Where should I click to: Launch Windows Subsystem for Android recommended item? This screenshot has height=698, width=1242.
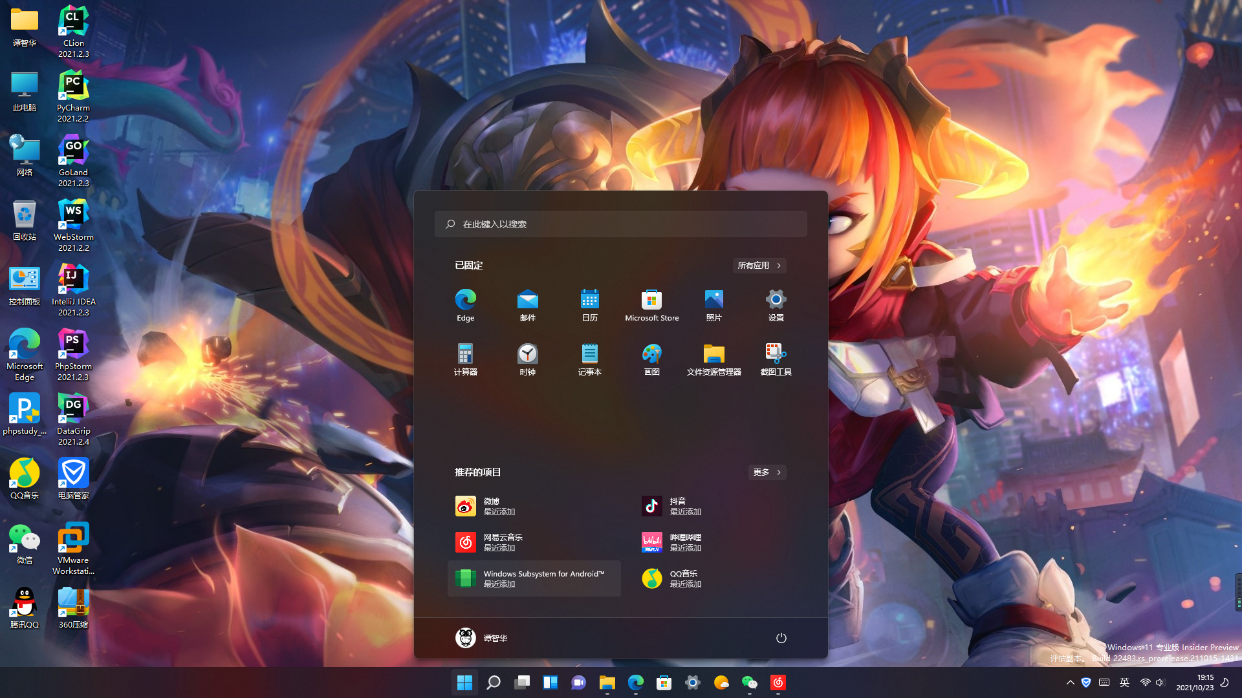click(534, 578)
